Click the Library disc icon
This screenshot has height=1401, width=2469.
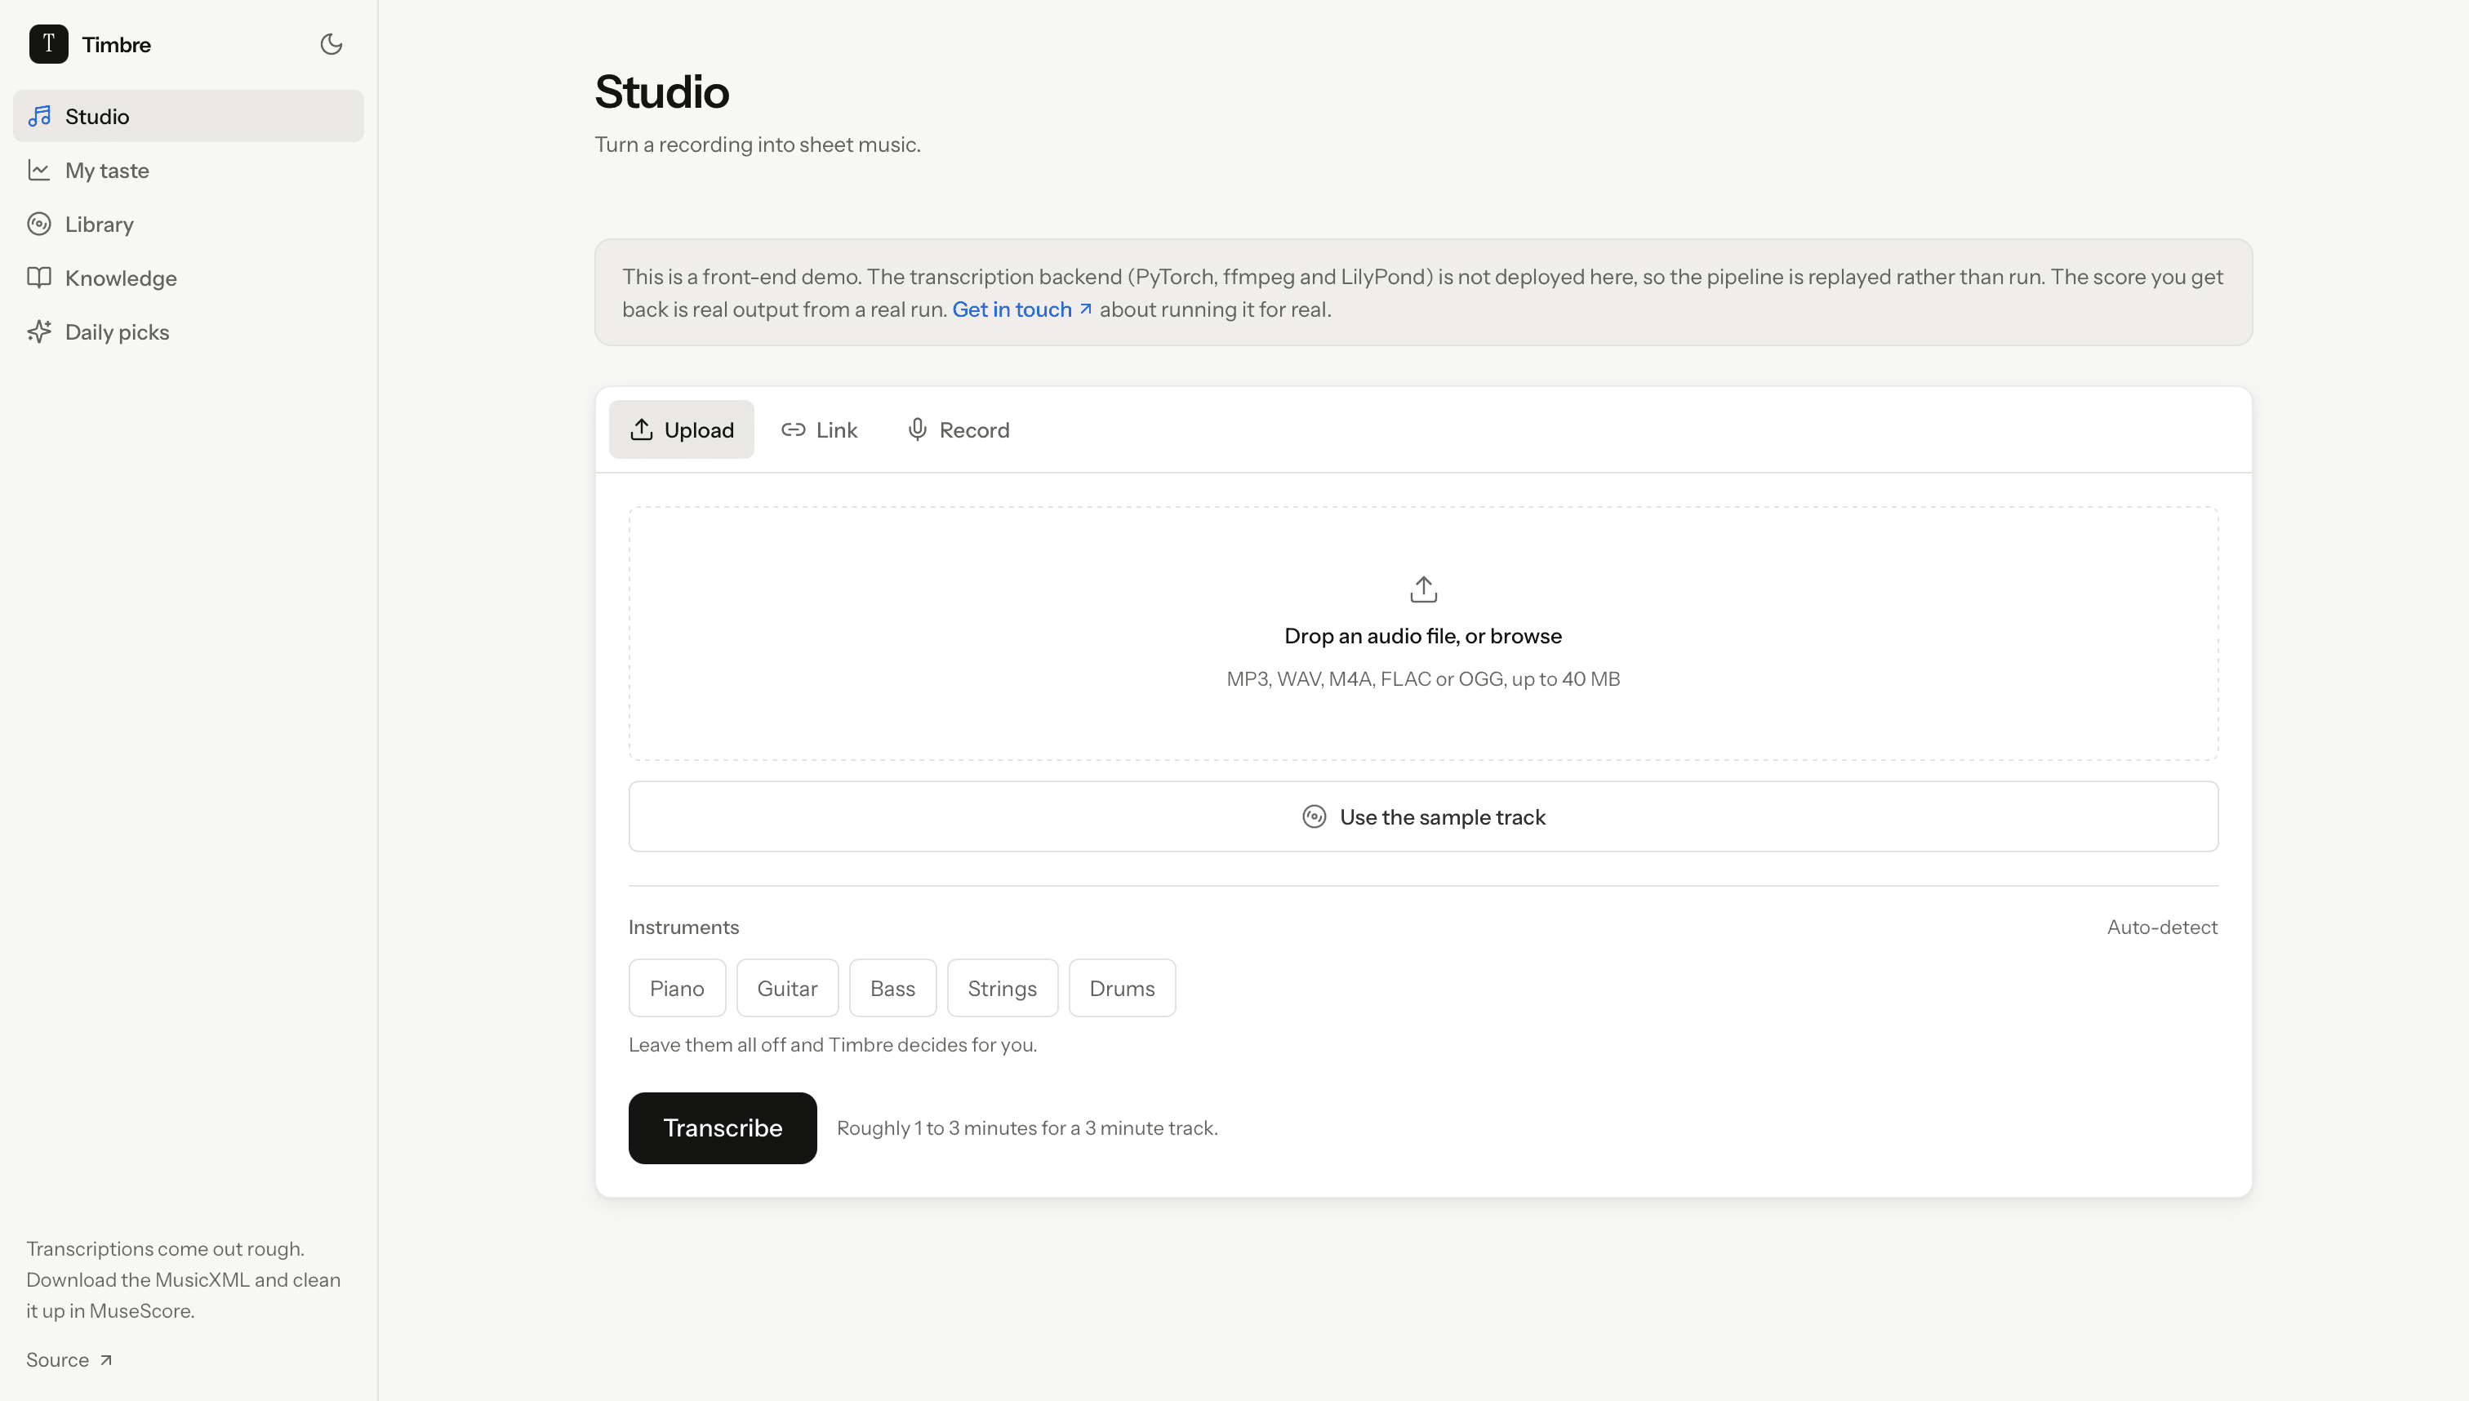click(x=39, y=225)
